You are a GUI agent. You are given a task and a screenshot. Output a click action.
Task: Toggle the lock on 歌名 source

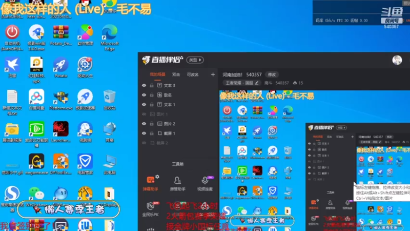(x=152, y=95)
